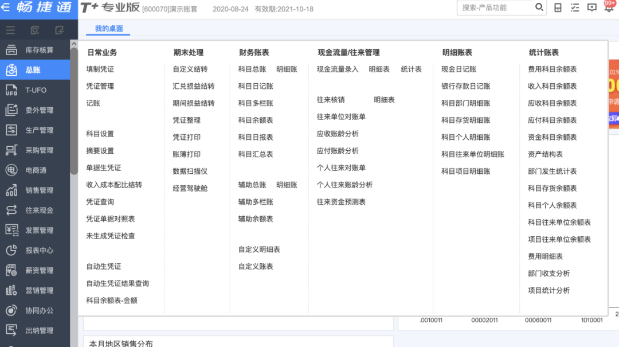Open the calculator icon beside the search box

pos(558,7)
